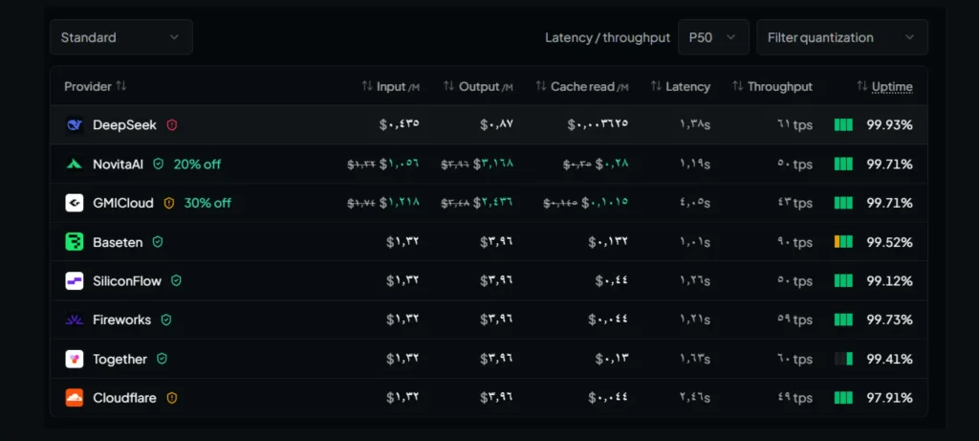979x441 pixels.
Task: Click the yellow shield icon next to GMICloud
Action: (168, 203)
